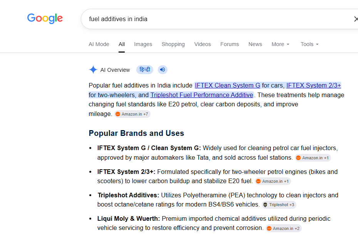Go to the Videos tab
The height and width of the screenshot is (243, 358).
pos(202,44)
